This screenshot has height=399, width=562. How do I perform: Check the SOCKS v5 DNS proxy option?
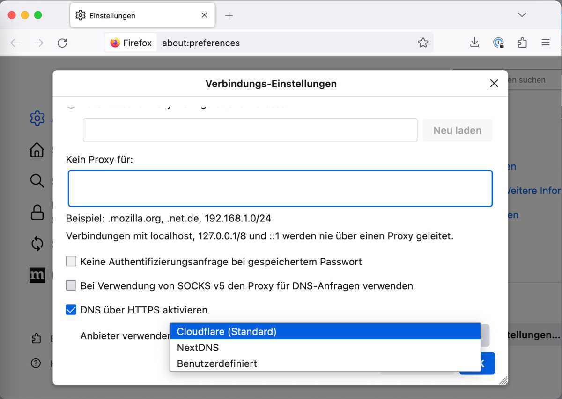coord(71,285)
